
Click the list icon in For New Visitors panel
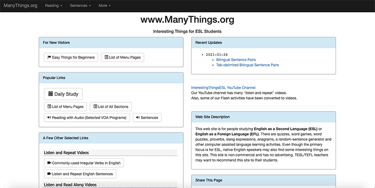[106, 57]
